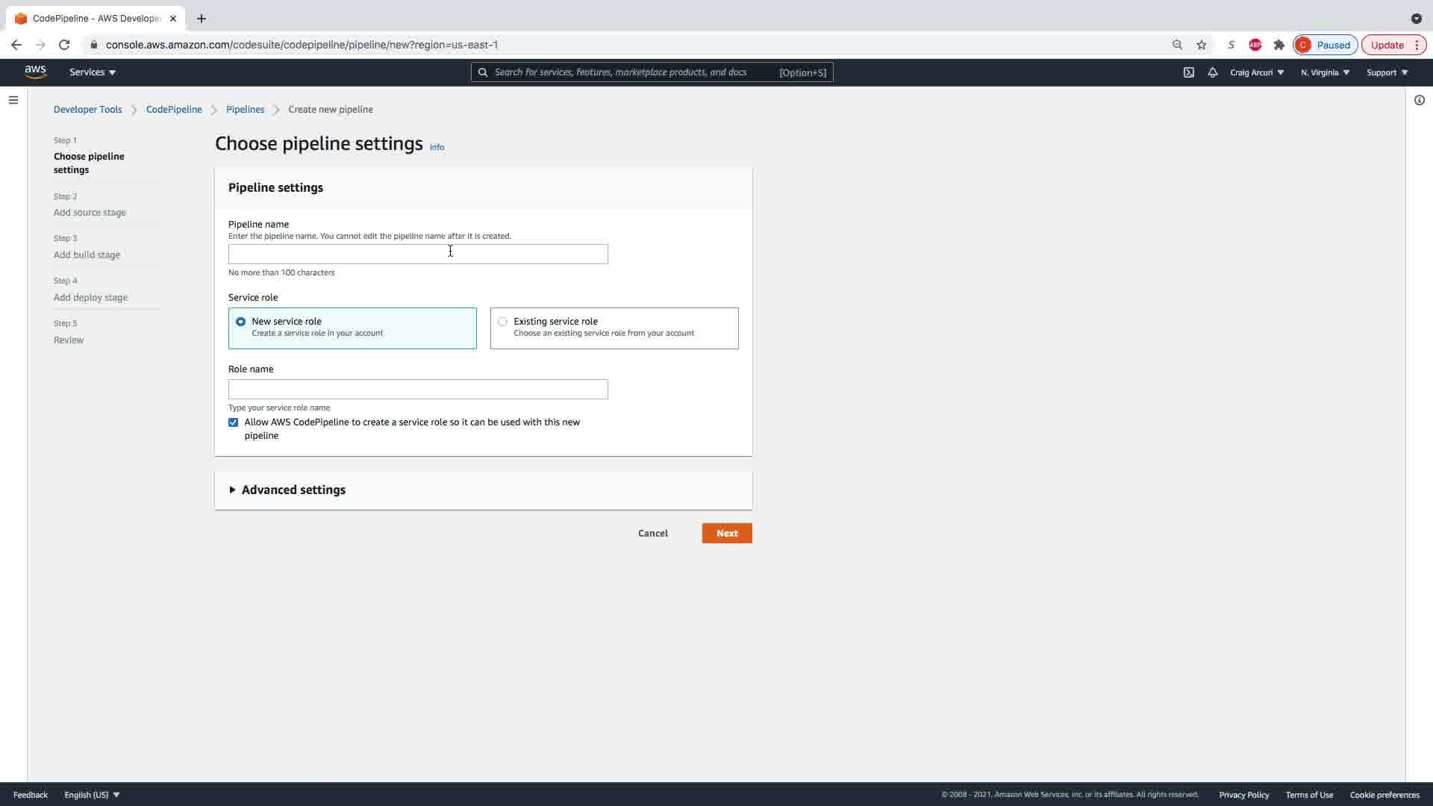This screenshot has height=806, width=1433.
Task: Open the N. Virginia region dropdown
Action: (x=1325, y=72)
